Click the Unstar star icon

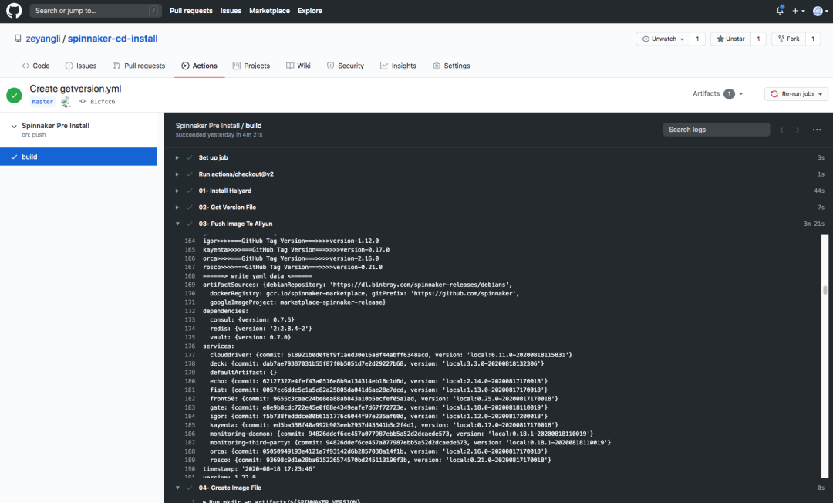click(720, 39)
